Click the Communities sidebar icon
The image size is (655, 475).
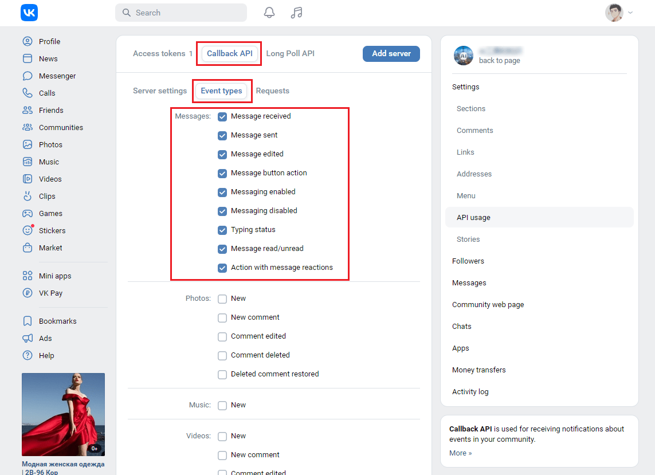pyautogui.click(x=28, y=127)
